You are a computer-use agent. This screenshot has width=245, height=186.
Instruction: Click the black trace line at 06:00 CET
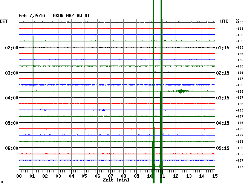[117, 148]
